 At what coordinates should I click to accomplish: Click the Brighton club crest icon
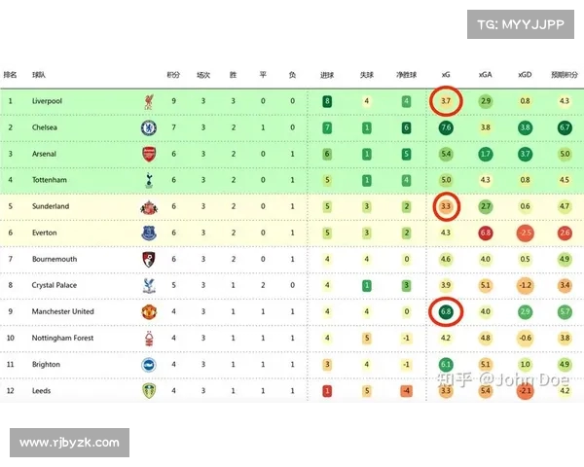pyautogui.click(x=149, y=365)
